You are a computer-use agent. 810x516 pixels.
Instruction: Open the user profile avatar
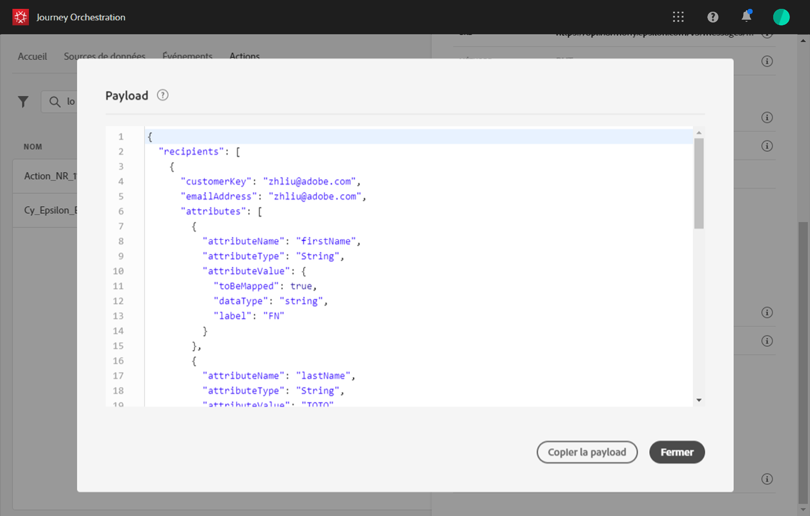click(781, 17)
